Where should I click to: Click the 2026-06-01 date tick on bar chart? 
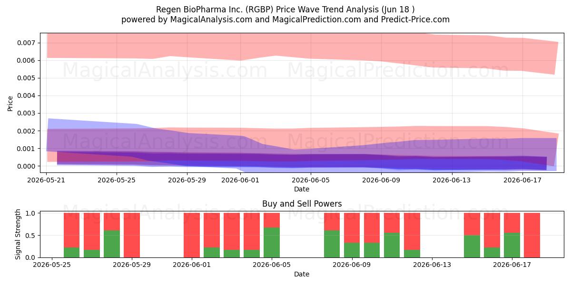coord(192,265)
